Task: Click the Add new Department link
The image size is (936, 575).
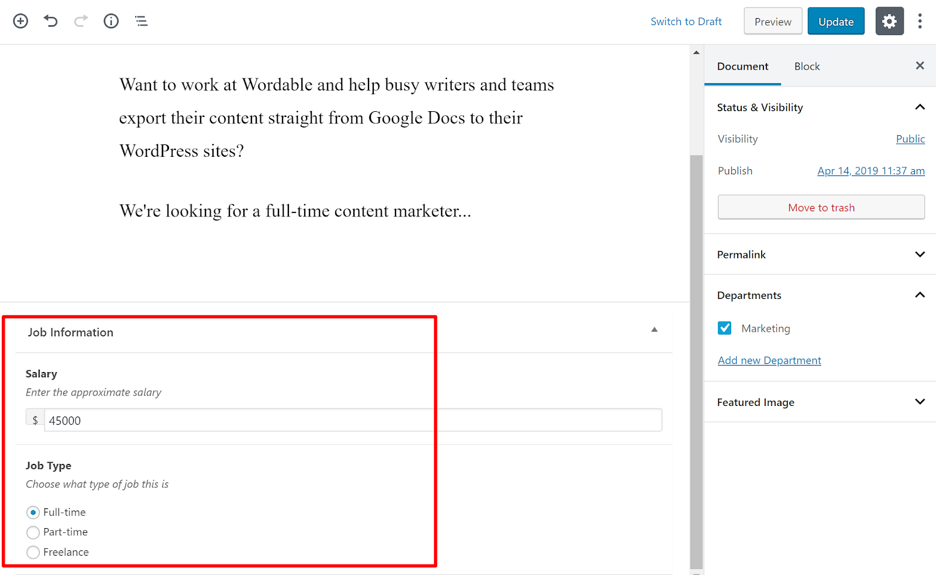Action: [x=769, y=360]
